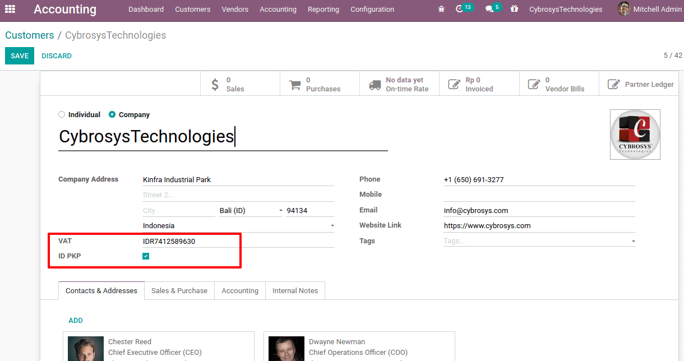Click the company name CybrosysTechnologies field
This screenshot has height=361, width=684.
pos(223,137)
